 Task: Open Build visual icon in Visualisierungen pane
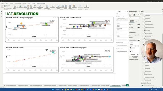pos(130,15)
